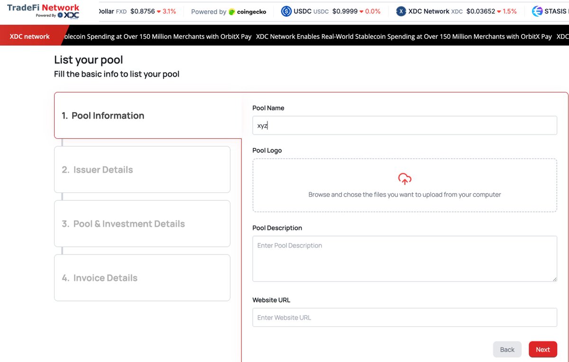Viewport: 569px width, 362px height.
Task: Click the XDC network news label
Action: pyautogui.click(x=29, y=36)
